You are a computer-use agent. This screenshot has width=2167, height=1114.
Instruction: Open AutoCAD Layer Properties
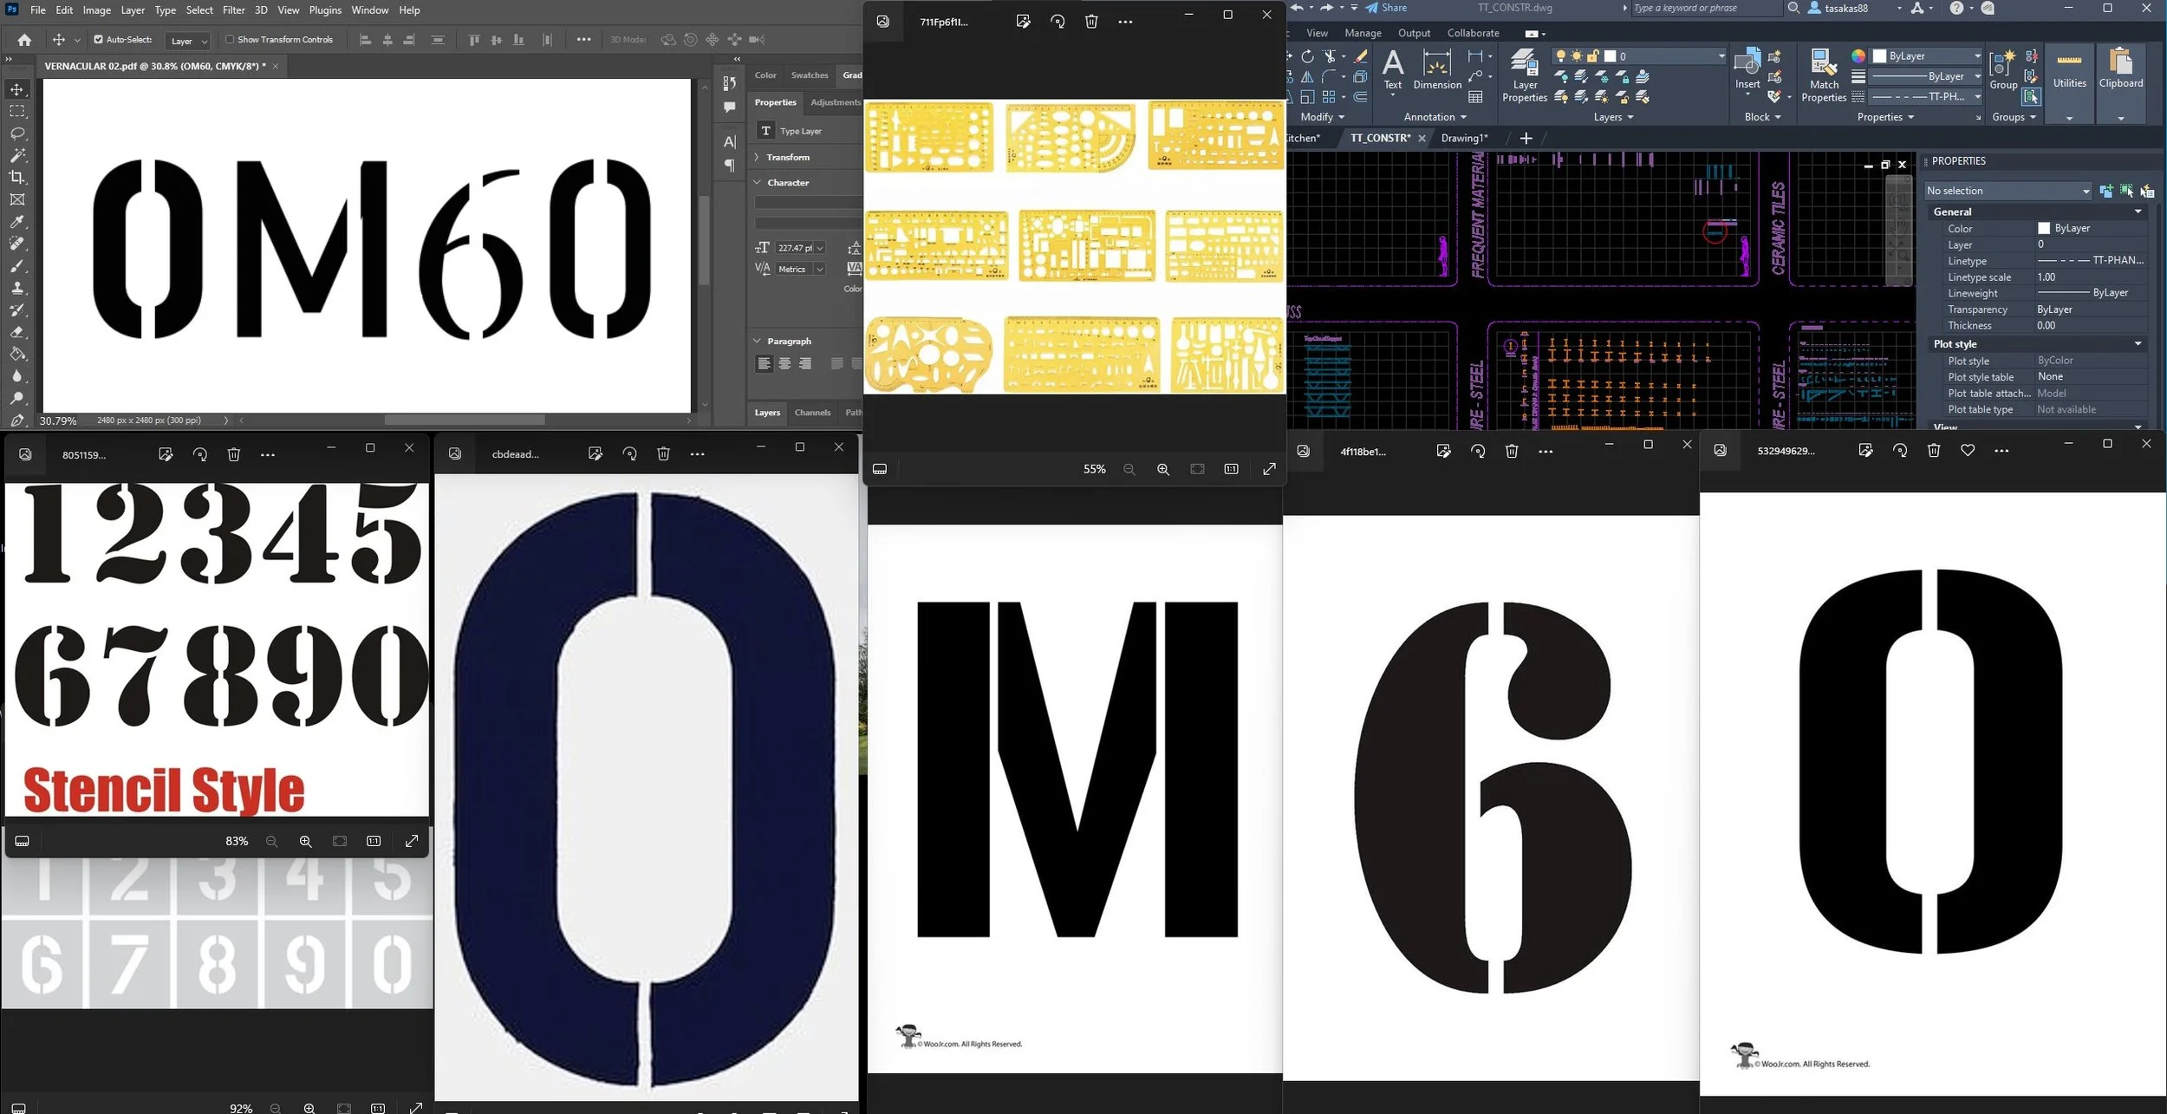(x=1524, y=64)
